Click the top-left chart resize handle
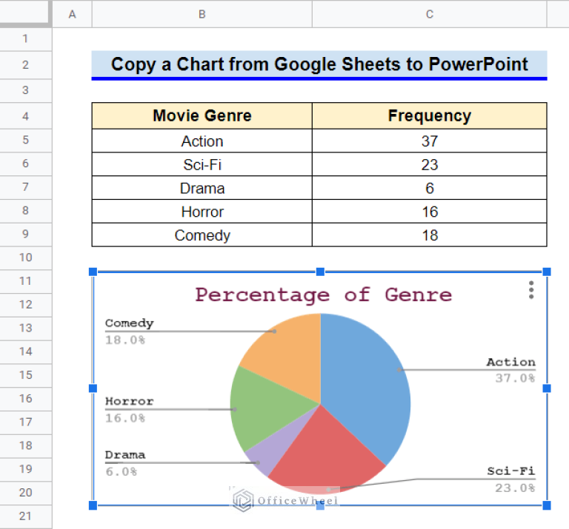 (93, 272)
